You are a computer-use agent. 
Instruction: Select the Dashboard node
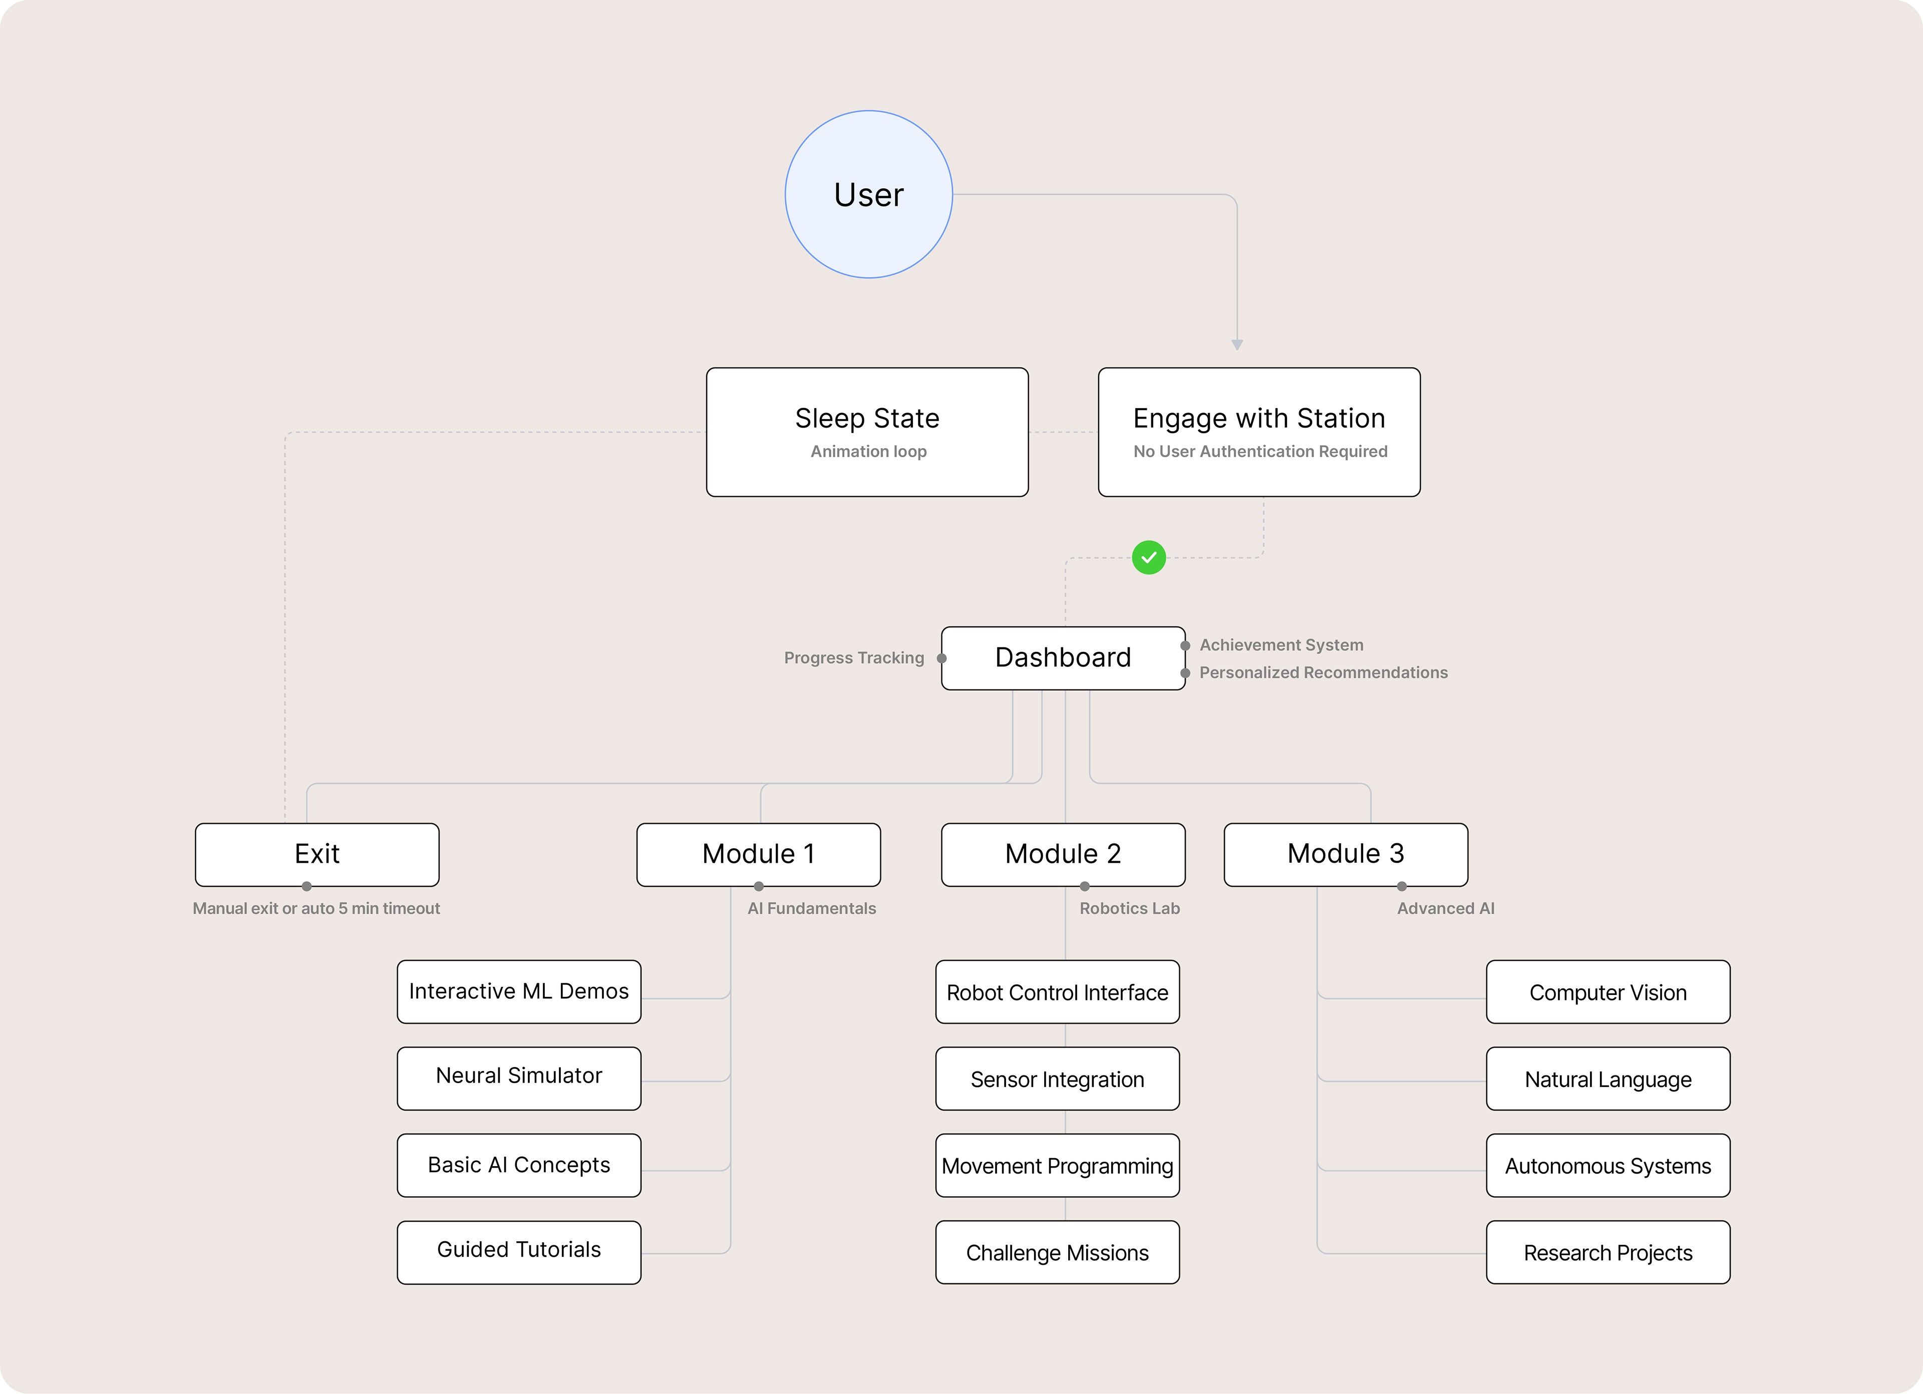[1062, 658]
